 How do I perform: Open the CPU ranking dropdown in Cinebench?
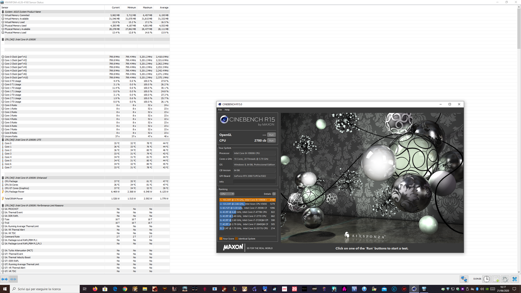(227, 194)
